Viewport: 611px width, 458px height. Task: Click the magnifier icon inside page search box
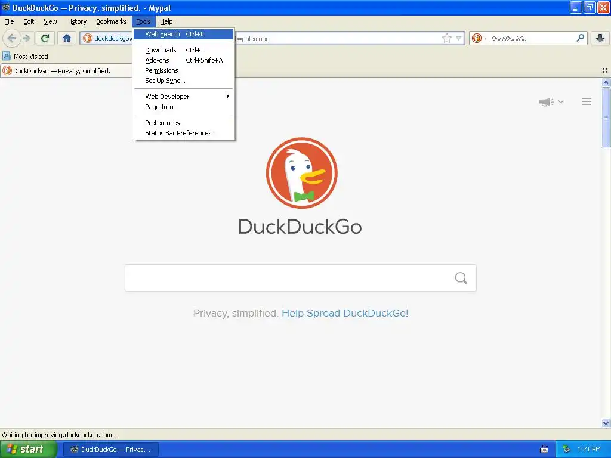pyautogui.click(x=461, y=278)
